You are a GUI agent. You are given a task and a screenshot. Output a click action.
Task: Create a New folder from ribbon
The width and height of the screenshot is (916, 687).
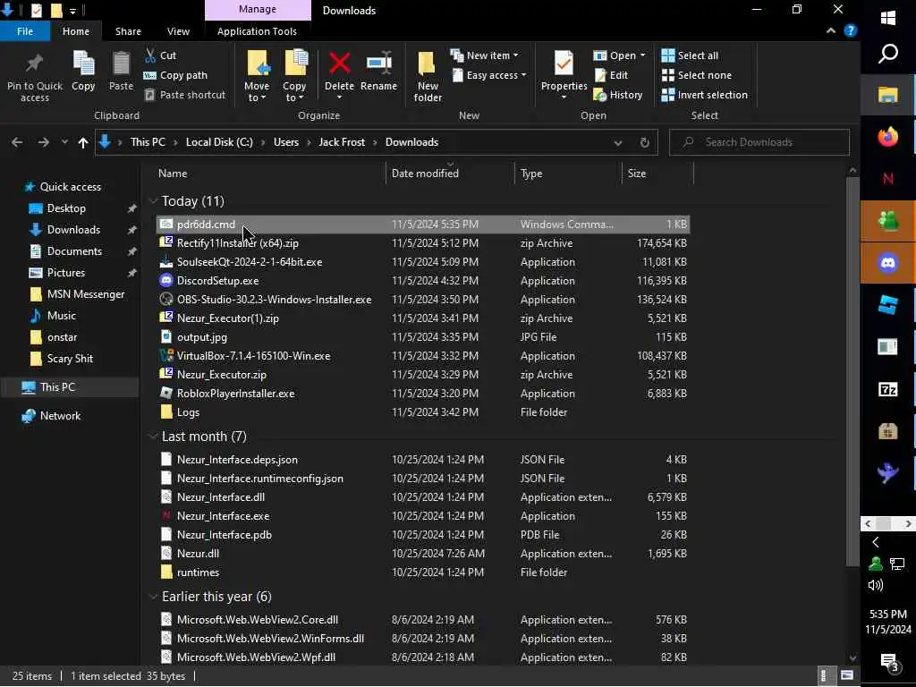click(x=427, y=76)
